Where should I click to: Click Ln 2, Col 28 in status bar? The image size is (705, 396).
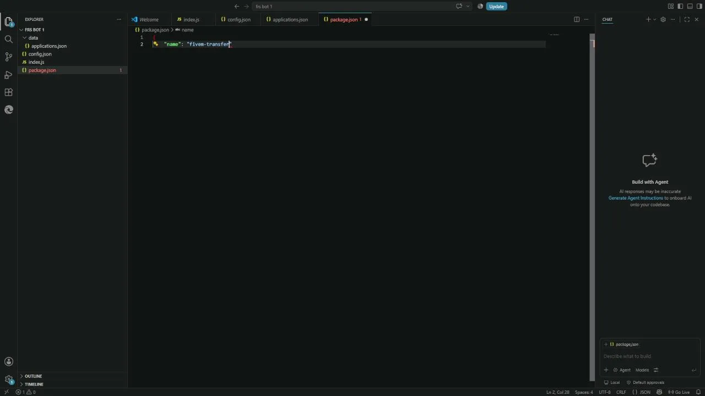(557, 392)
